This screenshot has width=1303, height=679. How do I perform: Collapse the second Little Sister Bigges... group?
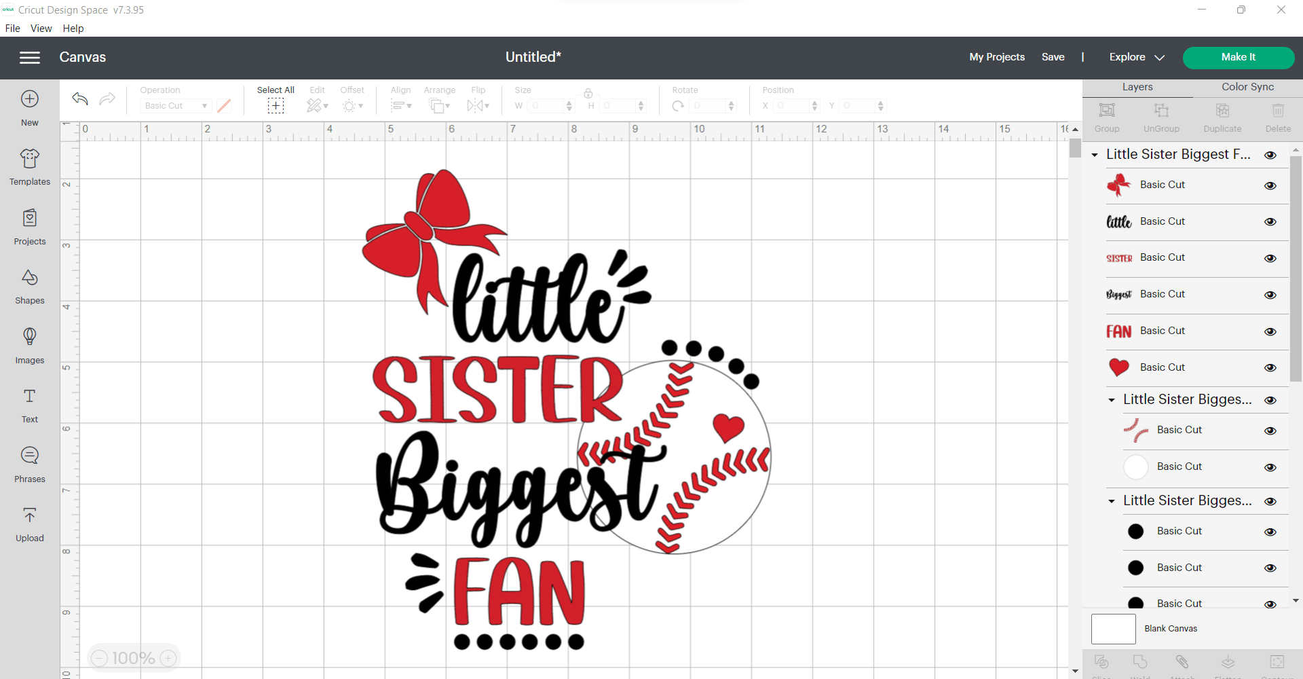[x=1112, y=400]
